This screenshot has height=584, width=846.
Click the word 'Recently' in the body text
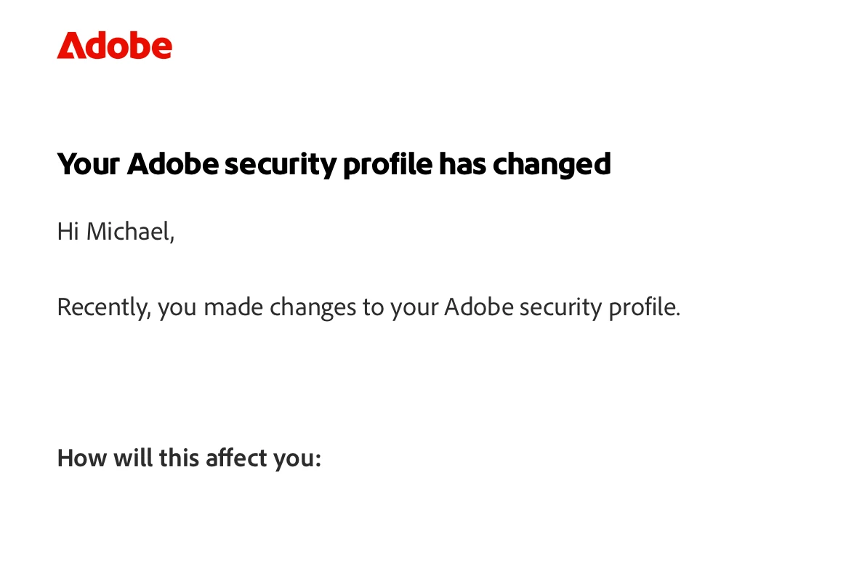[x=104, y=307]
